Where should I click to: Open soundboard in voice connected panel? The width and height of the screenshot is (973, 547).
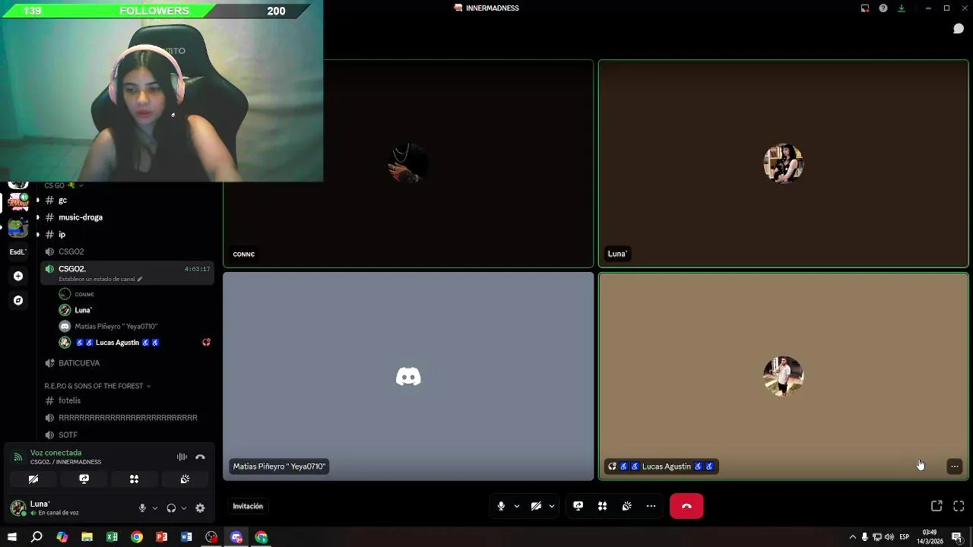tap(185, 479)
